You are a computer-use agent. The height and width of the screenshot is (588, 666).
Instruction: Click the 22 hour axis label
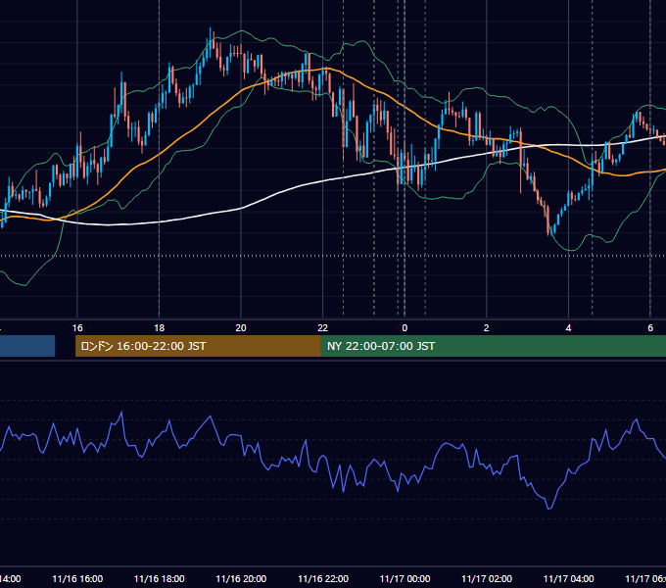323,327
